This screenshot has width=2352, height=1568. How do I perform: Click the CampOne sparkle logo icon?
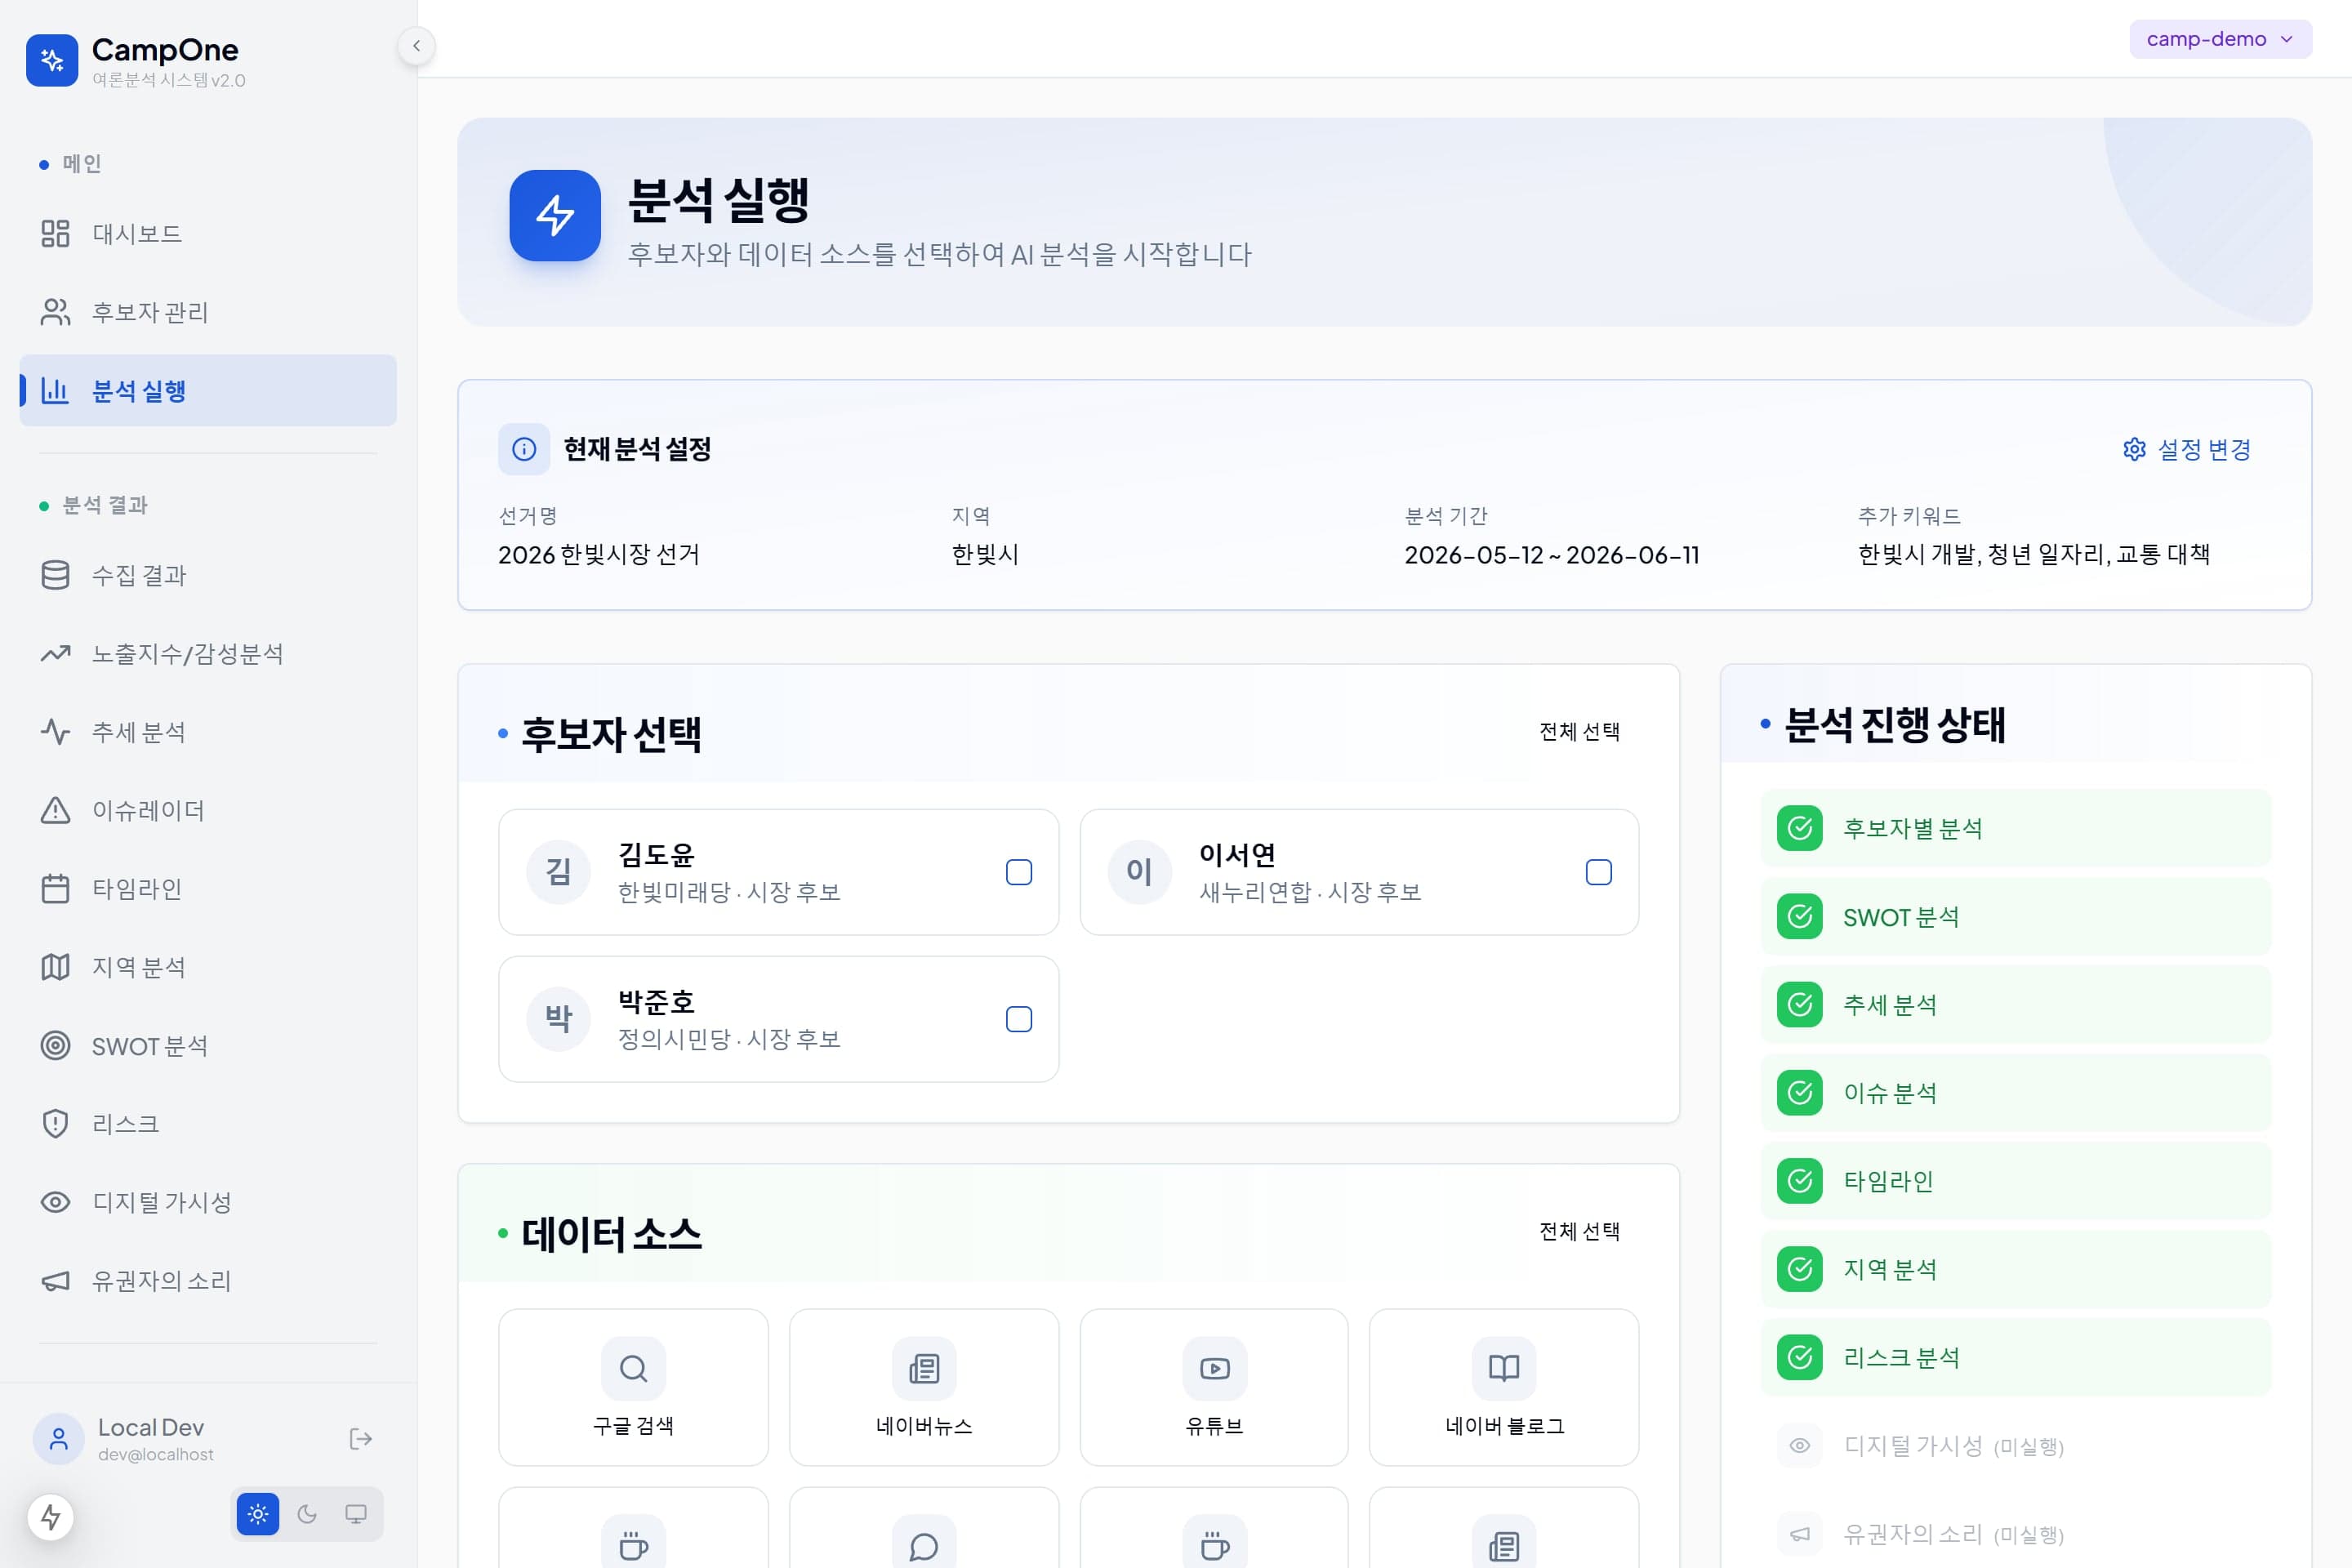[x=52, y=61]
